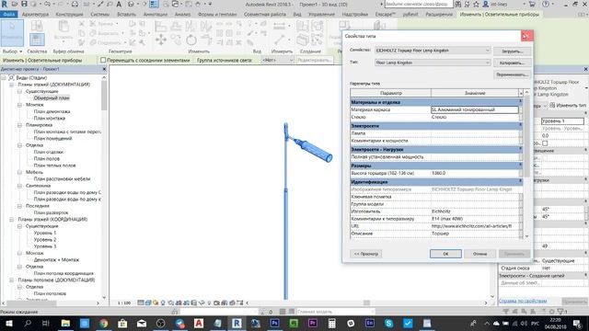Click the Загрузить load button
Image resolution: width=589 pixels, height=331 pixels.
512,51
